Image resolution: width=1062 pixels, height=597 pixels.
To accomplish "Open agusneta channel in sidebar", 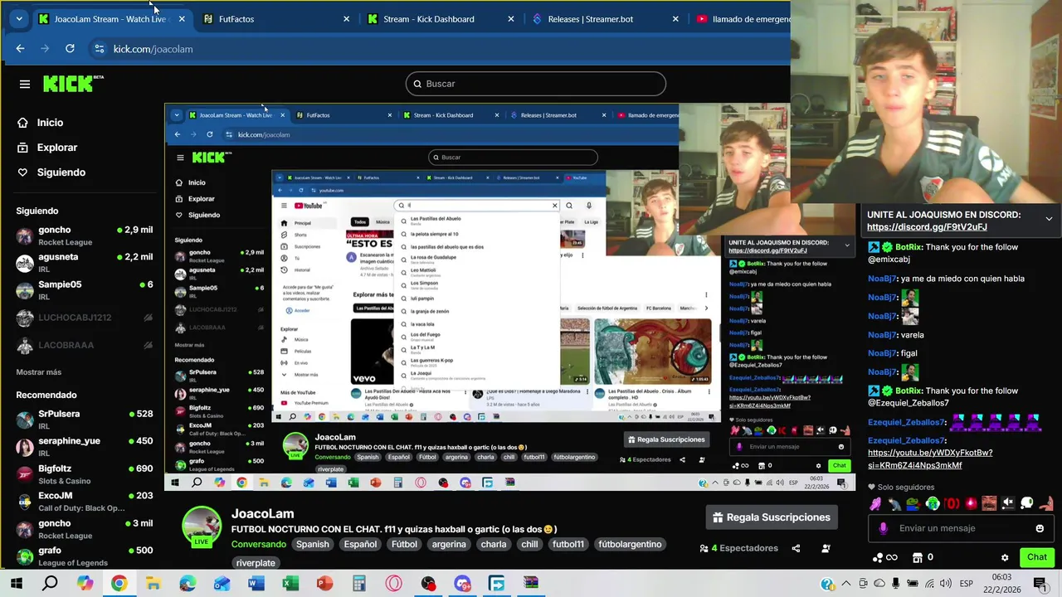I will click(x=84, y=263).
